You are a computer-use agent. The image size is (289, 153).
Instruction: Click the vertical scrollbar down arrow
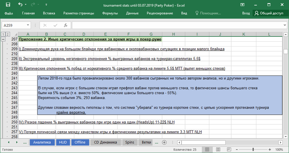286,137
